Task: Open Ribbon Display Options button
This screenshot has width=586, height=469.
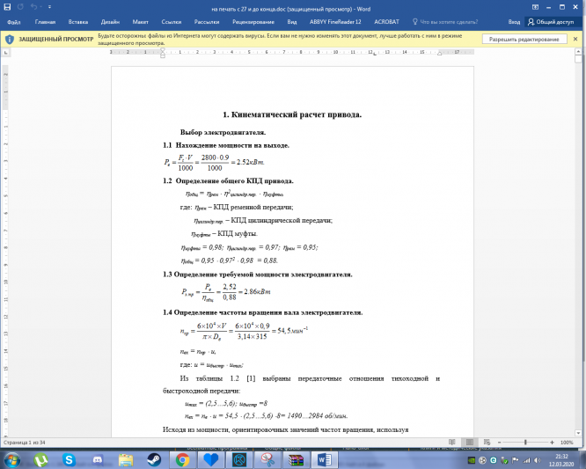Action: [535, 7]
